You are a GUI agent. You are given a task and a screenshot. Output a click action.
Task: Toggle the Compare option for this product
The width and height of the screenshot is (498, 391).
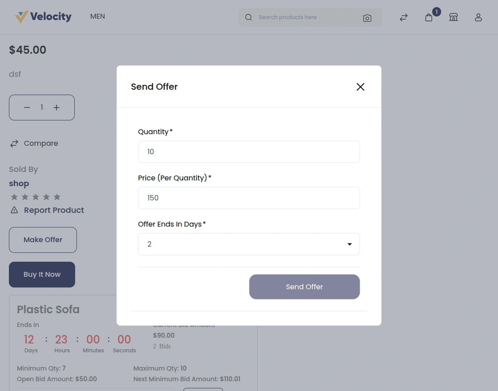click(x=34, y=143)
